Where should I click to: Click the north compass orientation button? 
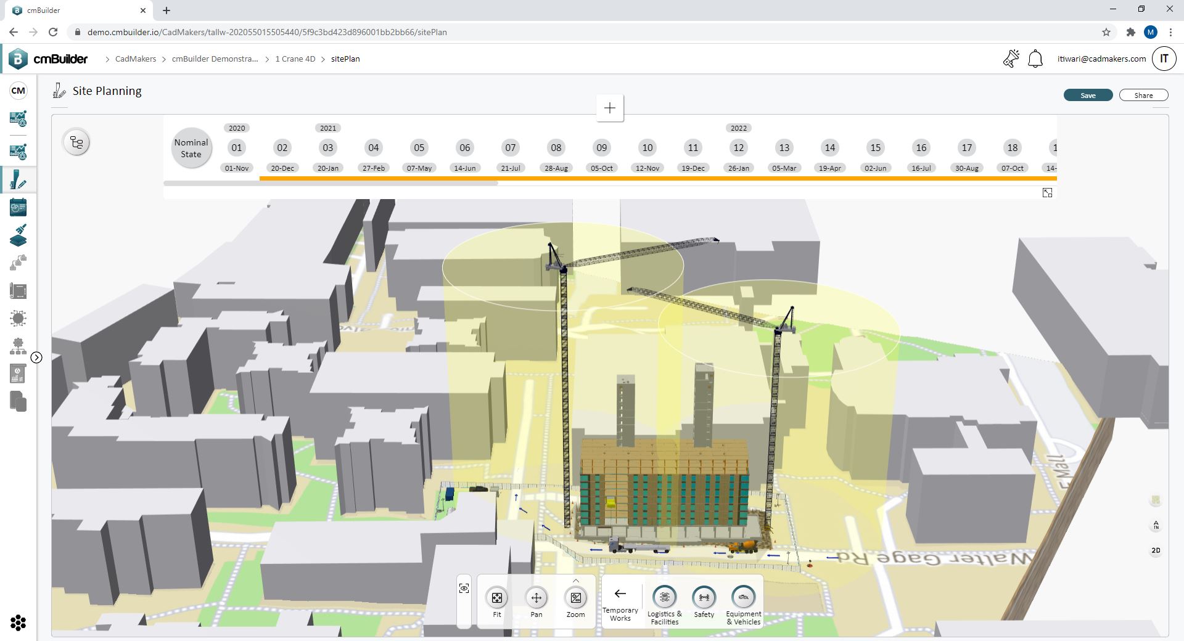(x=1156, y=526)
